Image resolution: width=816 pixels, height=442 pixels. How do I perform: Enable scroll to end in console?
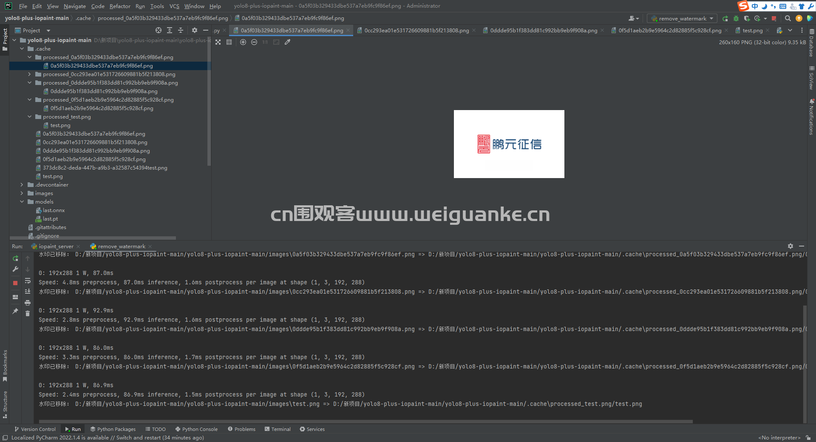(28, 291)
